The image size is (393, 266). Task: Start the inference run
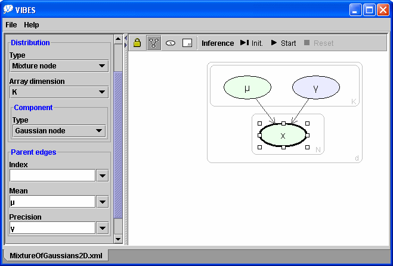pyautogui.click(x=283, y=43)
